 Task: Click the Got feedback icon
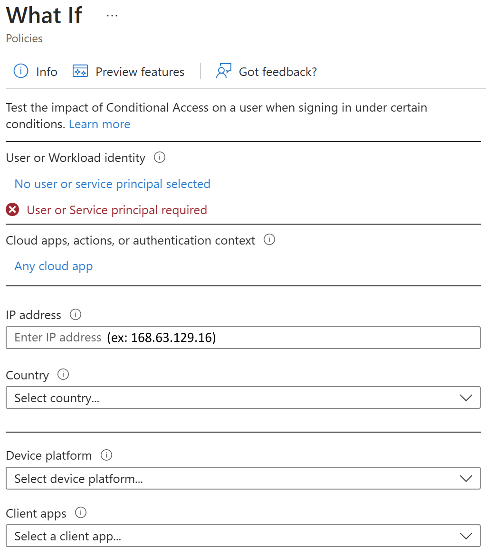223,70
